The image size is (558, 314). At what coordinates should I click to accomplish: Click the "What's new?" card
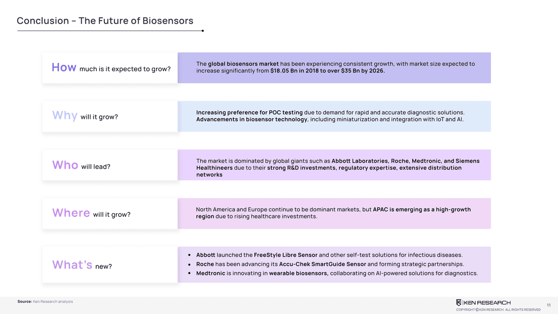click(110, 265)
